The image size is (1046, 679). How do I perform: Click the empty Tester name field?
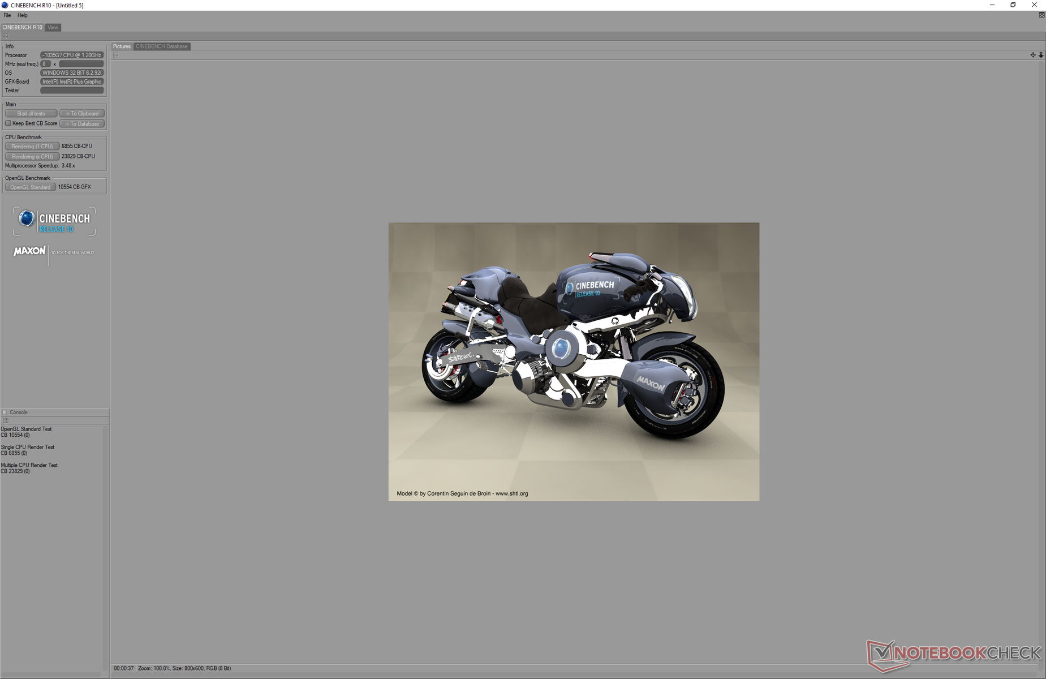pyautogui.click(x=72, y=91)
